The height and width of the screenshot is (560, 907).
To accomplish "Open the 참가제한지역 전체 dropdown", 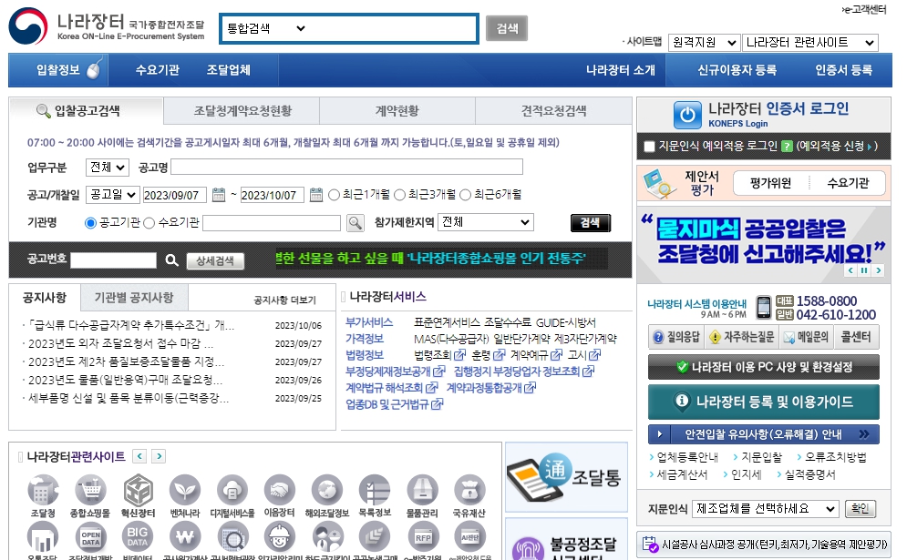I will tap(485, 222).
